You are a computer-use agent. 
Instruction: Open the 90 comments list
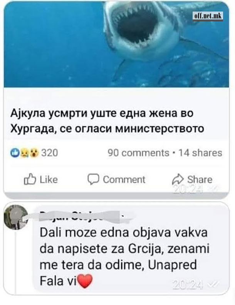pyautogui.click(x=139, y=153)
